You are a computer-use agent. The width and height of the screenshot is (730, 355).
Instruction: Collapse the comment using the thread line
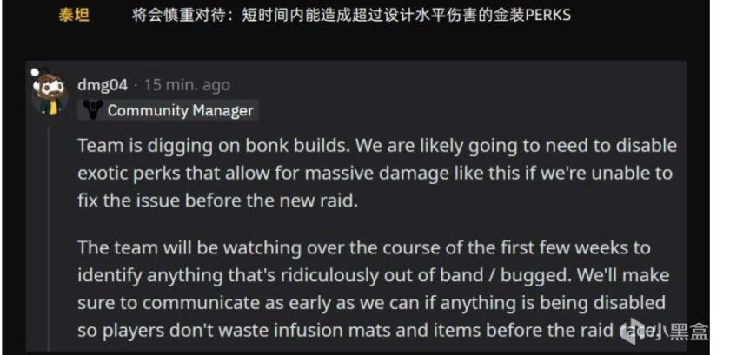[x=50, y=237]
